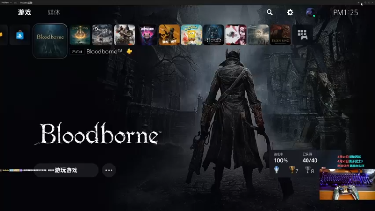Screen dimensions: 375x211
Task: Select the Demon's Souls game tile
Action: pyautogui.click(x=102, y=35)
